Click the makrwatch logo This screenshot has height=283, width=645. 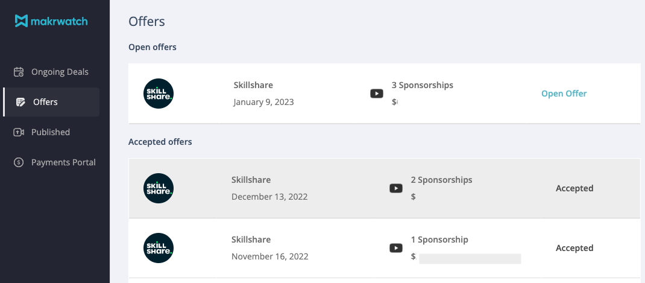pyautogui.click(x=51, y=21)
